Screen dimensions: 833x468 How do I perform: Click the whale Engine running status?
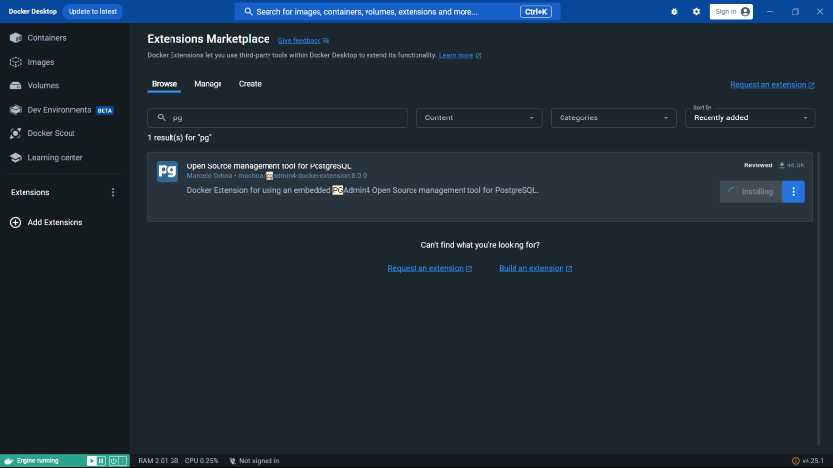click(32, 461)
